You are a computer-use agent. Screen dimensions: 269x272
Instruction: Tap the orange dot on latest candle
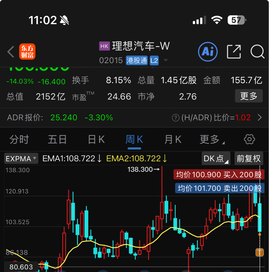point(259,234)
